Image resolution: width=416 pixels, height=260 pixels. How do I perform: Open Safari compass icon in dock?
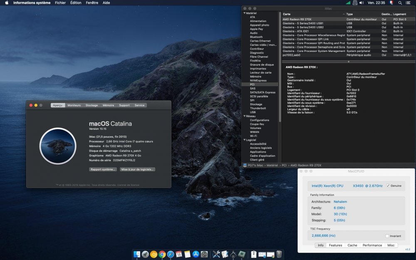[x=171, y=254]
